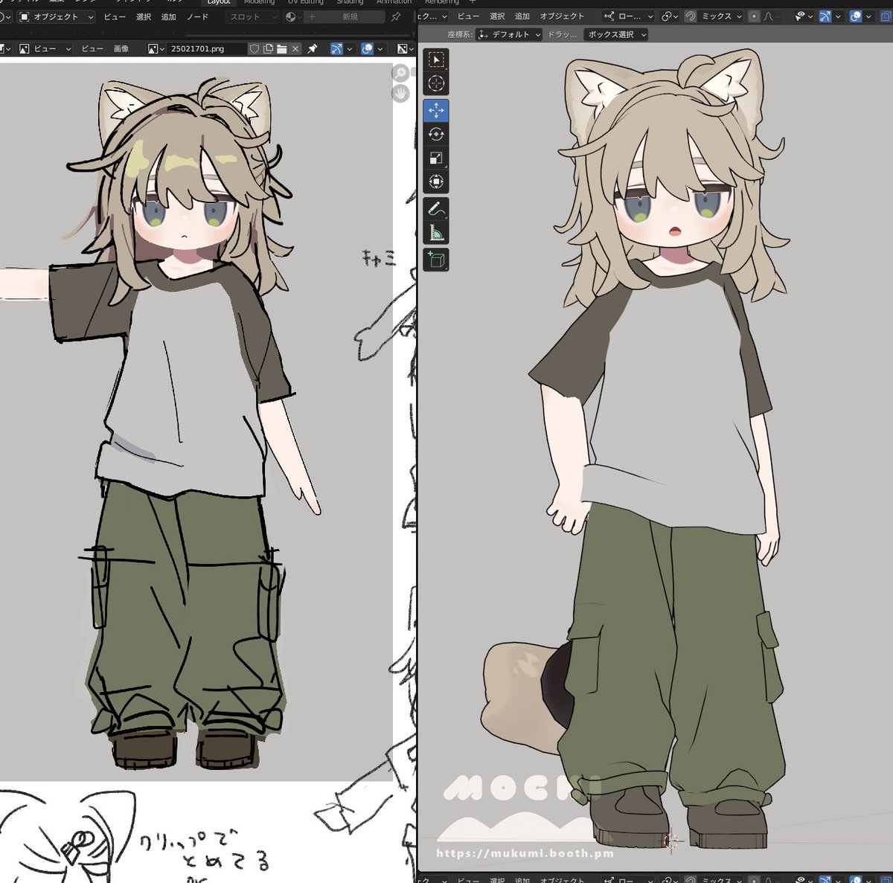Select the Annotate pencil tool

pyautogui.click(x=436, y=209)
